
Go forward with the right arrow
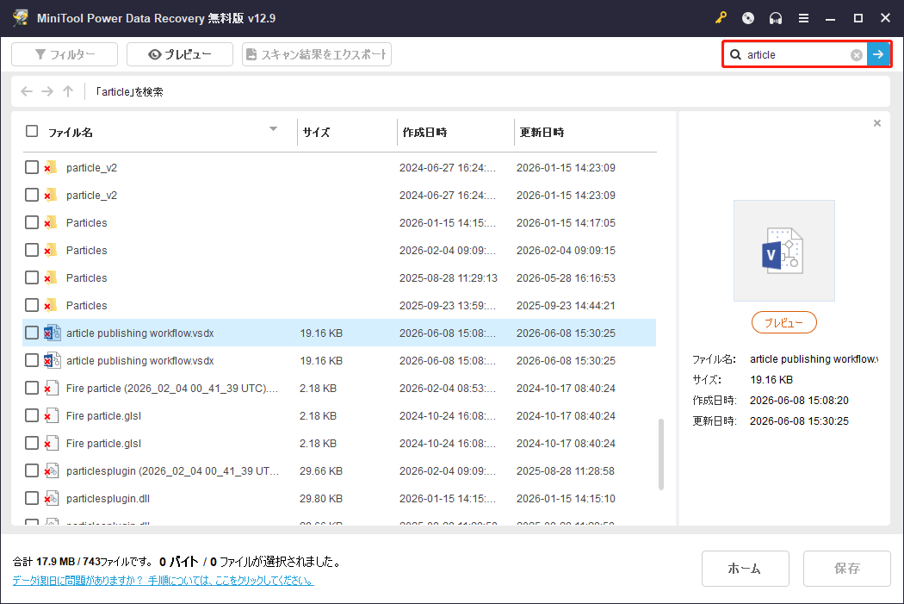tap(47, 91)
